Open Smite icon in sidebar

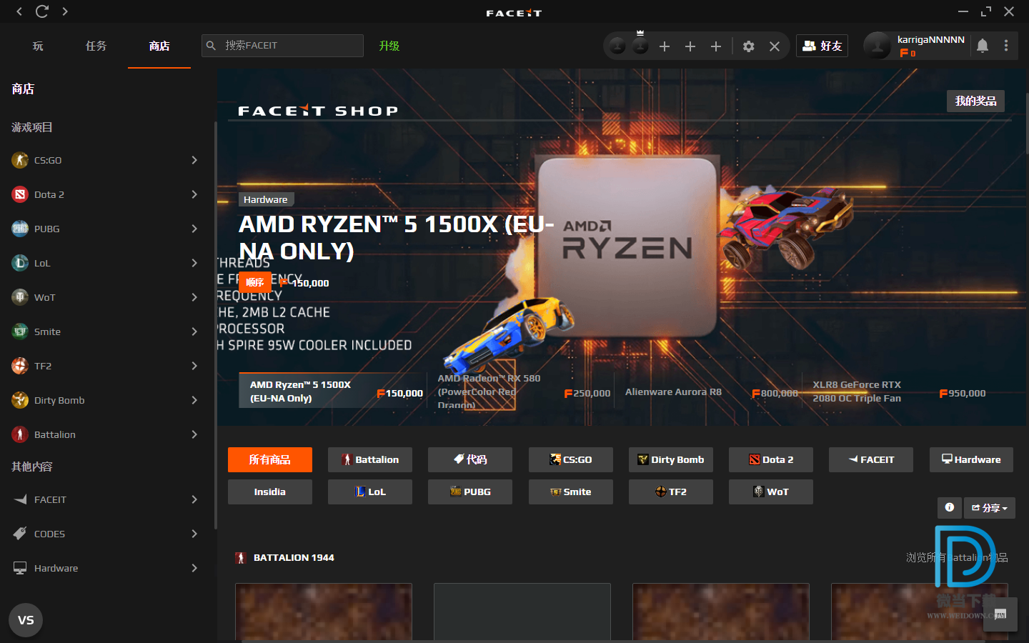20,332
